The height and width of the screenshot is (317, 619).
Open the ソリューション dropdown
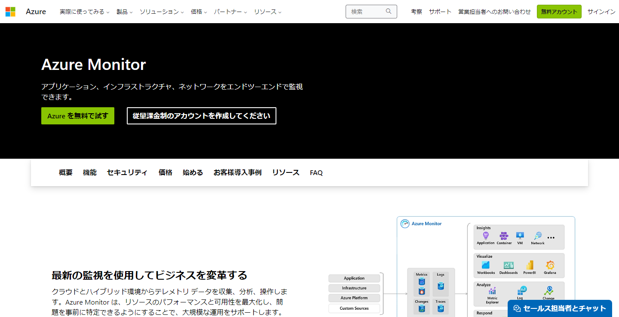(161, 12)
